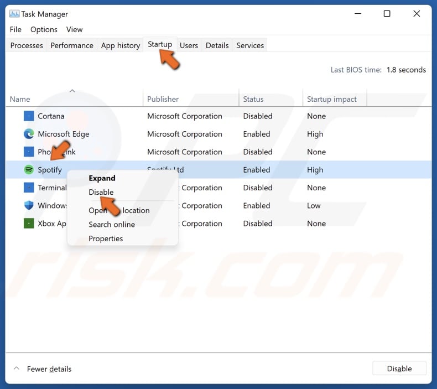437x389 pixels.
Task: Click Microsoft Edge's High impact cell
Action: 315,134
